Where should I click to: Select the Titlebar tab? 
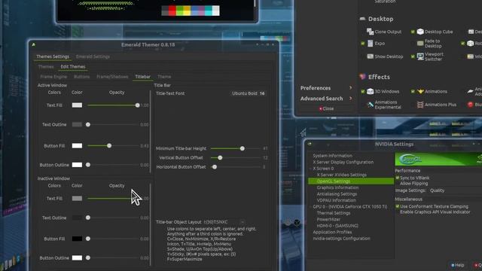[143, 77]
